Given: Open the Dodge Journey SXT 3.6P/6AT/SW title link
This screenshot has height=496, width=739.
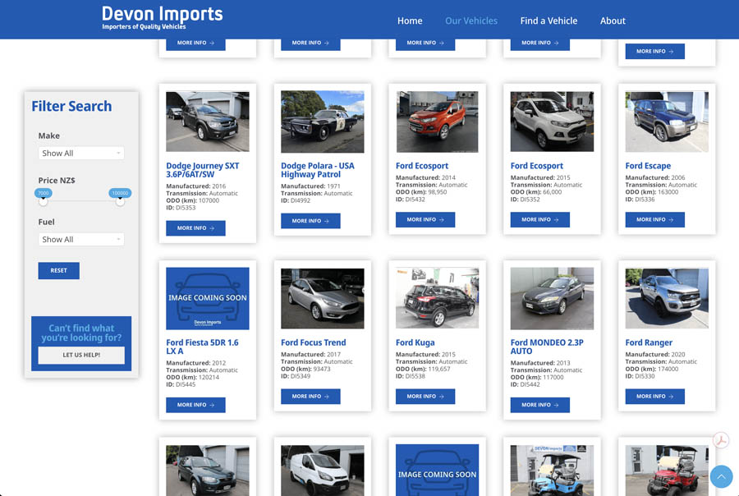Looking at the screenshot, I should pyautogui.click(x=203, y=170).
